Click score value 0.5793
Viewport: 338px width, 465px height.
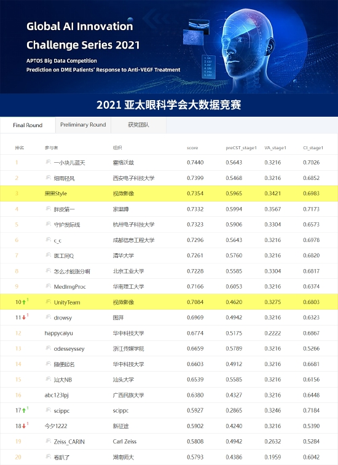coord(195,457)
